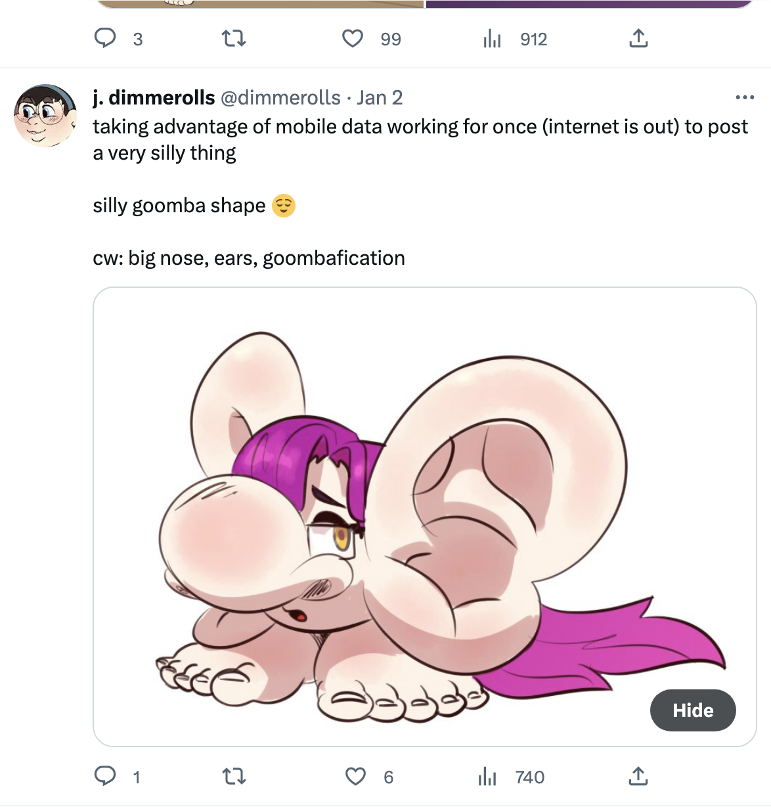
Task: Open view stats showing 740 views
Action: coord(487,777)
